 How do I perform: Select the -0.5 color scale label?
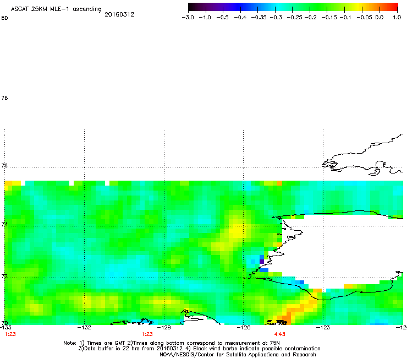click(x=222, y=18)
